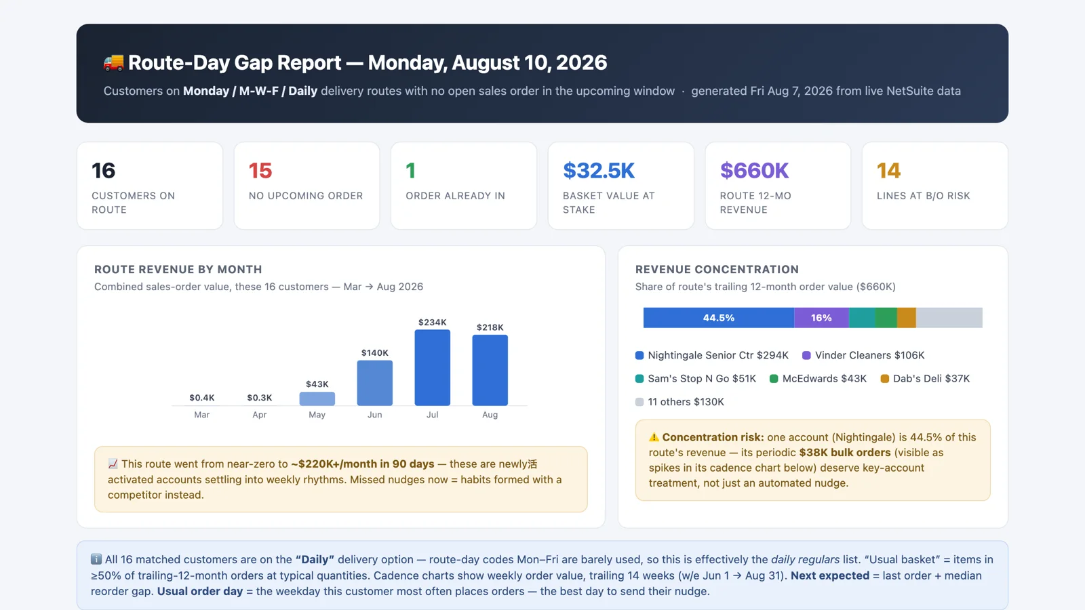The height and width of the screenshot is (610, 1085).
Task: Click the Next expected bold term
Action: 830,575
